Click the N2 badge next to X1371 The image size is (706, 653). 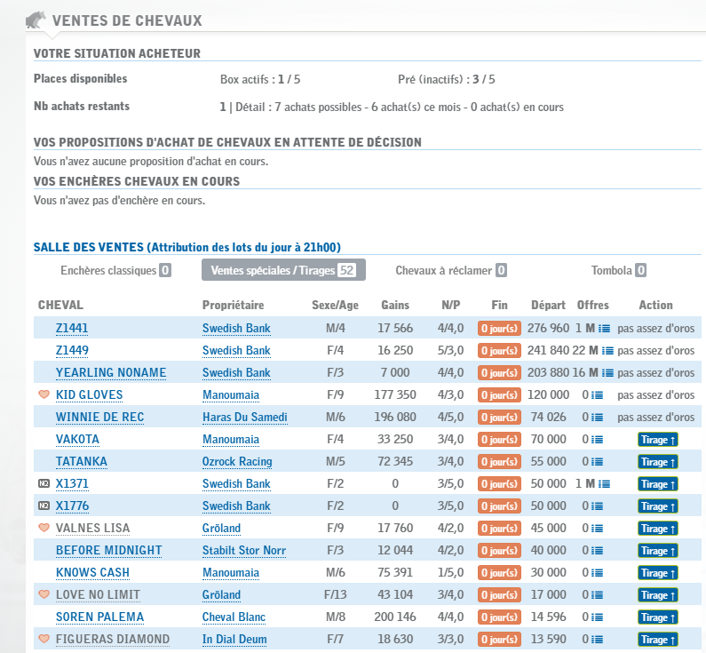pos(43,483)
